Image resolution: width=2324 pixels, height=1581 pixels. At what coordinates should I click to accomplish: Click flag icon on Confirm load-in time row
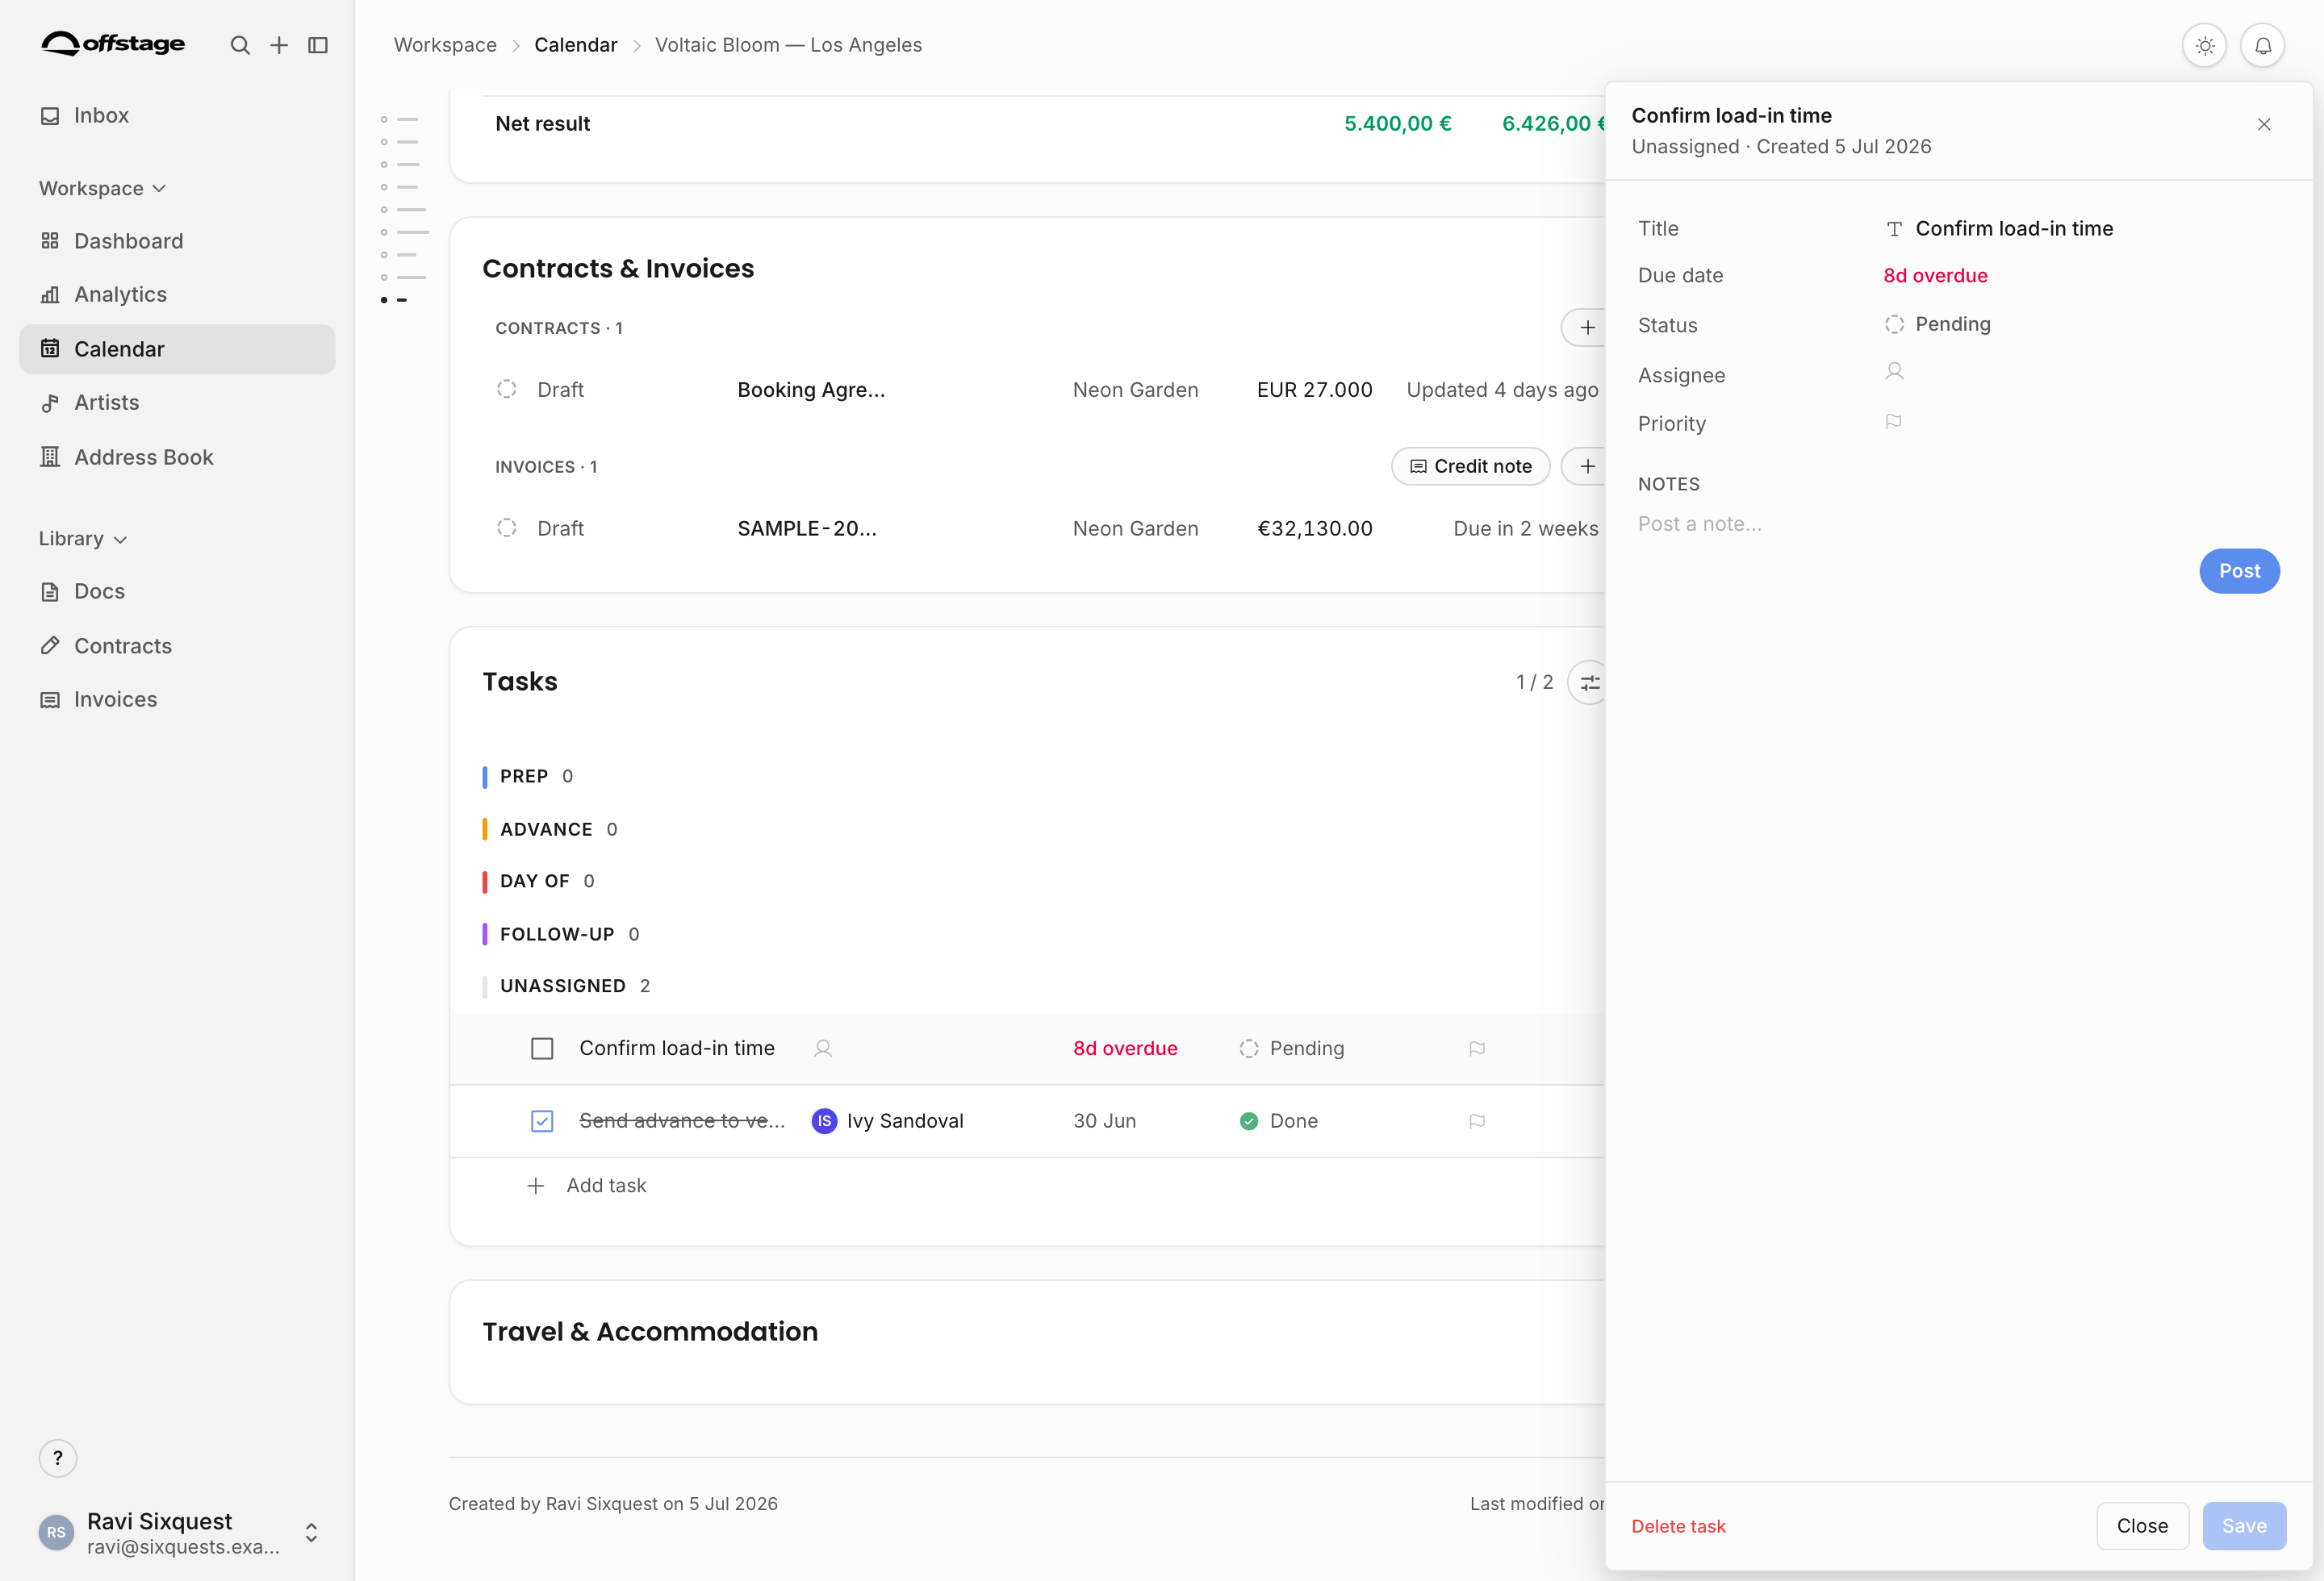[x=1477, y=1049]
